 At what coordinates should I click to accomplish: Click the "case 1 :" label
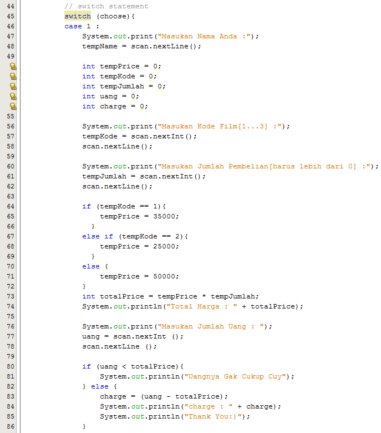tap(82, 26)
